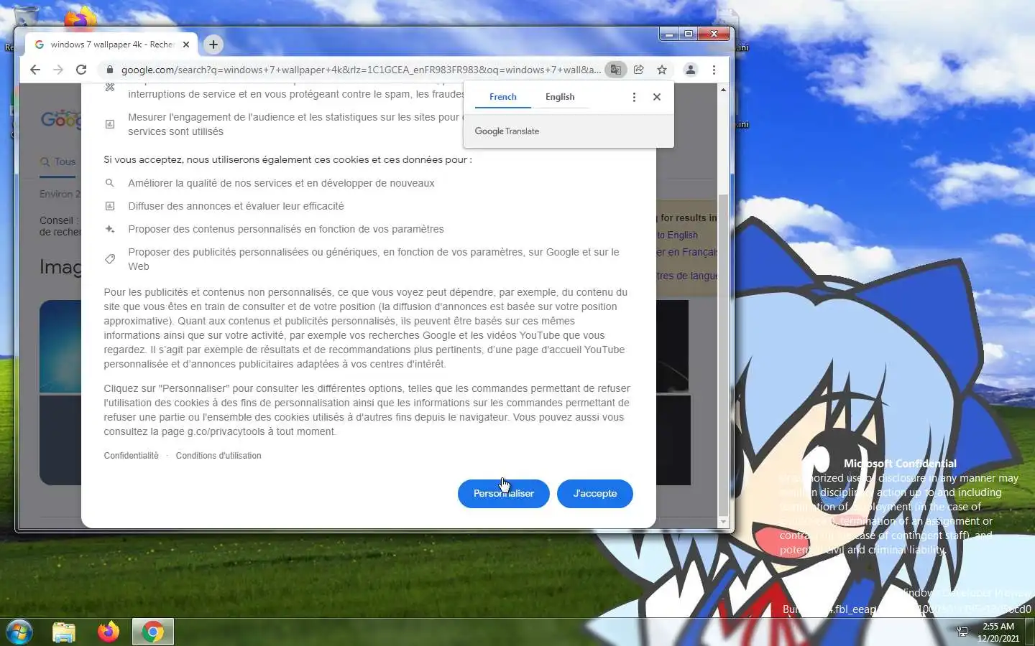
Task: Click the Firefox desktop shortcut icon
Action: tap(80, 18)
